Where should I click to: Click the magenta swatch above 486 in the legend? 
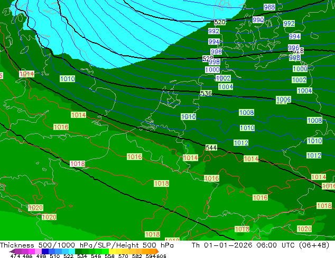pyautogui.click(x=32, y=251)
